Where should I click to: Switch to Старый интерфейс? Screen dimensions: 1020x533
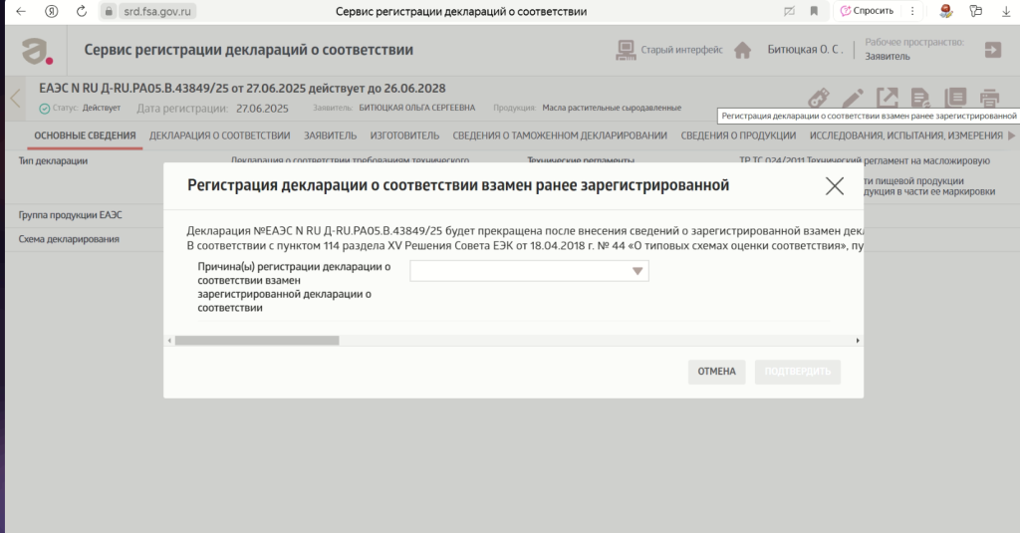[x=669, y=50]
